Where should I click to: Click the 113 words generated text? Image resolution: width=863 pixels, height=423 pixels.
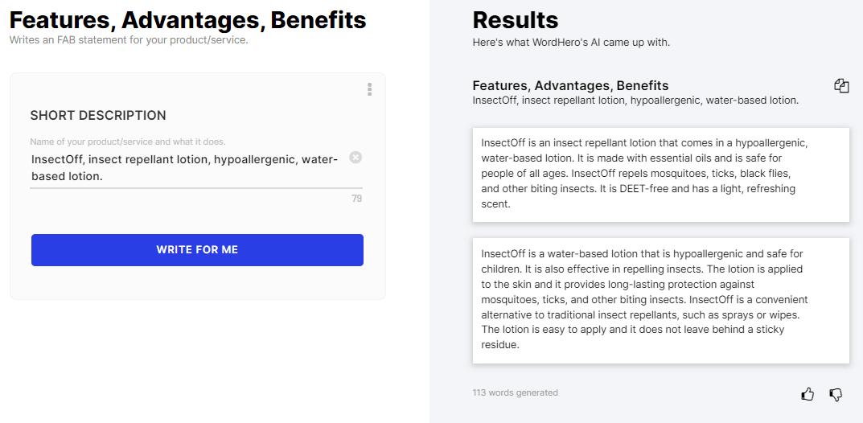(515, 393)
